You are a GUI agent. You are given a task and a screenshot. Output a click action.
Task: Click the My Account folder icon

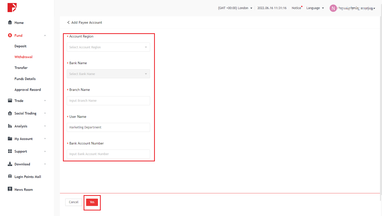pos(10,139)
